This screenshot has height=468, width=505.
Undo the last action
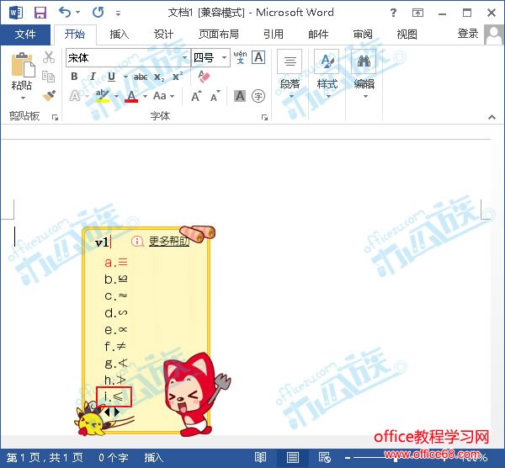click(65, 13)
